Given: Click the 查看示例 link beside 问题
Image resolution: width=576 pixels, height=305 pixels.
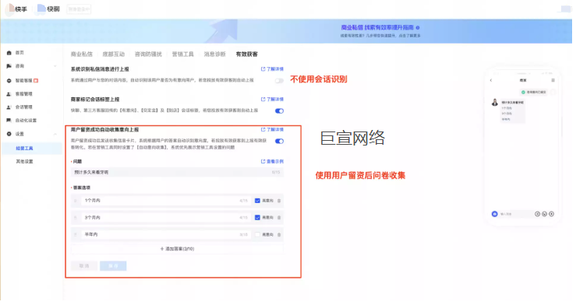Looking at the screenshot, I should coord(272,162).
